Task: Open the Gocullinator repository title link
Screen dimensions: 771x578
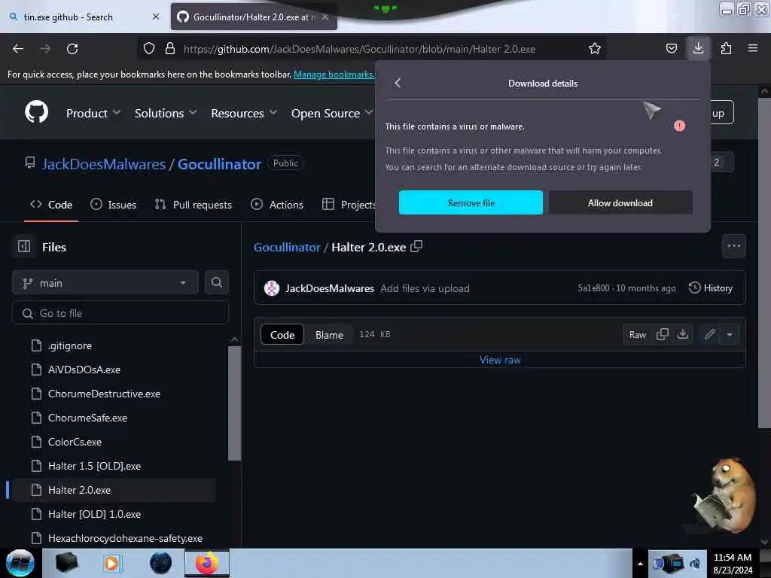Action: (219, 163)
